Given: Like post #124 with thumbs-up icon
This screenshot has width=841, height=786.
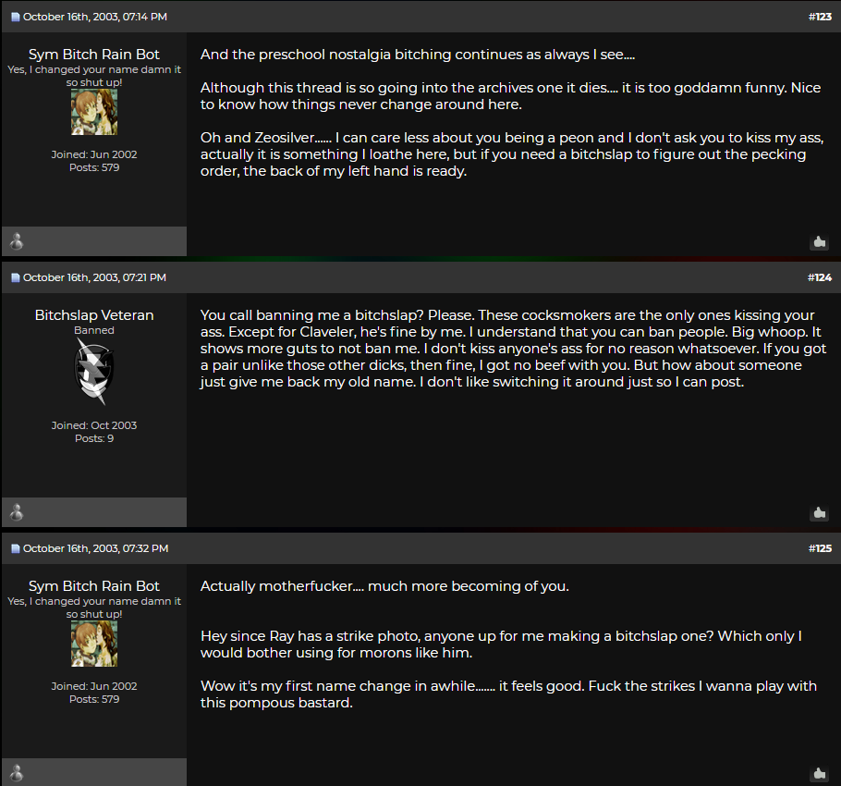Looking at the screenshot, I should pos(820,513).
